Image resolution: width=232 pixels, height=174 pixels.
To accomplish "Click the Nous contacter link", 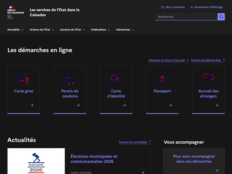I will (x=173, y=7).
